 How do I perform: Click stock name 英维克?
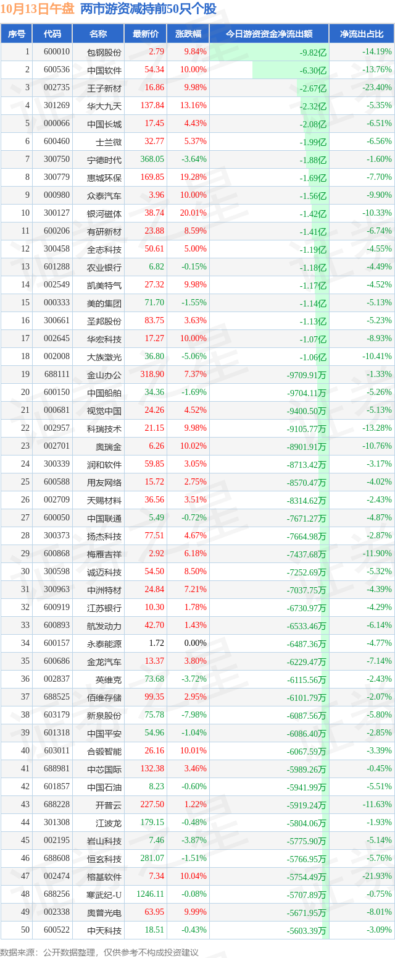(109, 679)
